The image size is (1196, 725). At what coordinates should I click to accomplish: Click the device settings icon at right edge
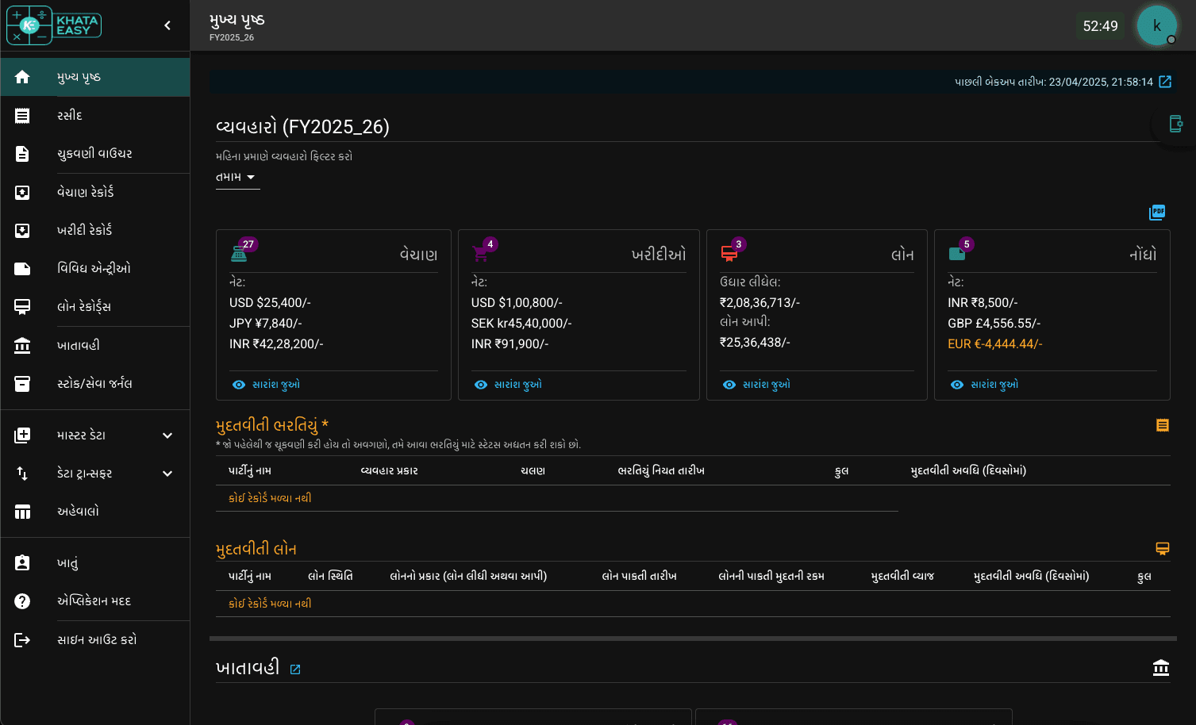point(1176,124)
